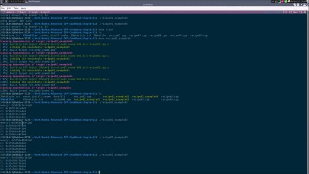The image size is (309, 174).
Task: Click 'Scanning dependencies of target recipe02_examples' line
Action: pyautogui.click(x=35, y=88)
